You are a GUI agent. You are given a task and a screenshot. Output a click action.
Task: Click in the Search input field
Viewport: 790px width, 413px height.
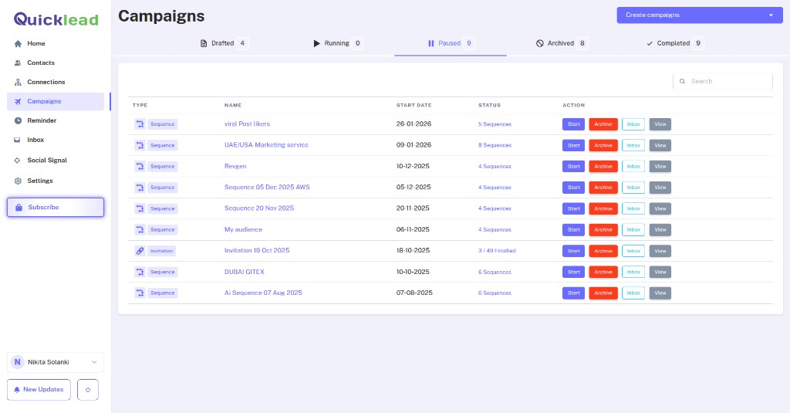[x=722, y=81]
